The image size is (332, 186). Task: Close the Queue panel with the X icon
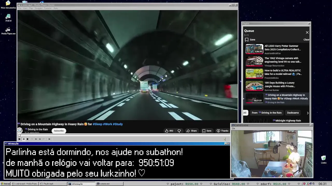pos(307,33)
